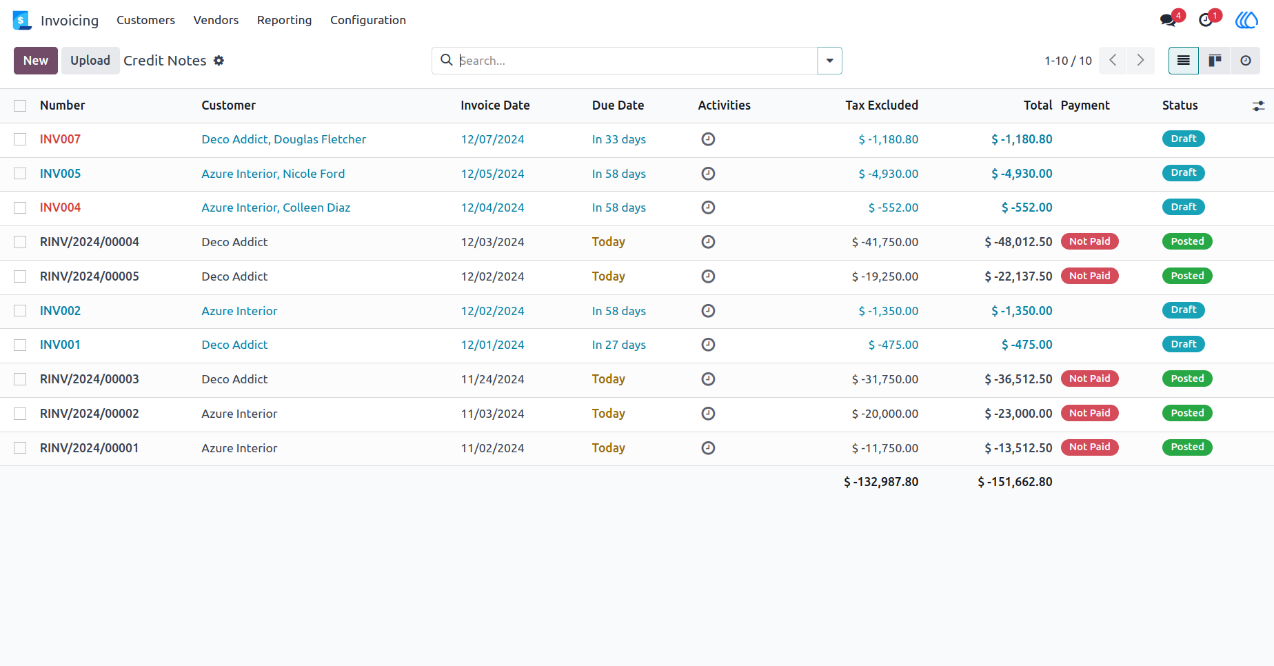Click the Draft status badge for INV002
This screenshot has height=666, width=1274.
point(1183,310)
